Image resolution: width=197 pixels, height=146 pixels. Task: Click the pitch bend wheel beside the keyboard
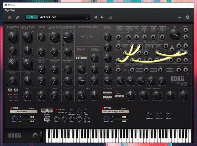pos(41,135)
